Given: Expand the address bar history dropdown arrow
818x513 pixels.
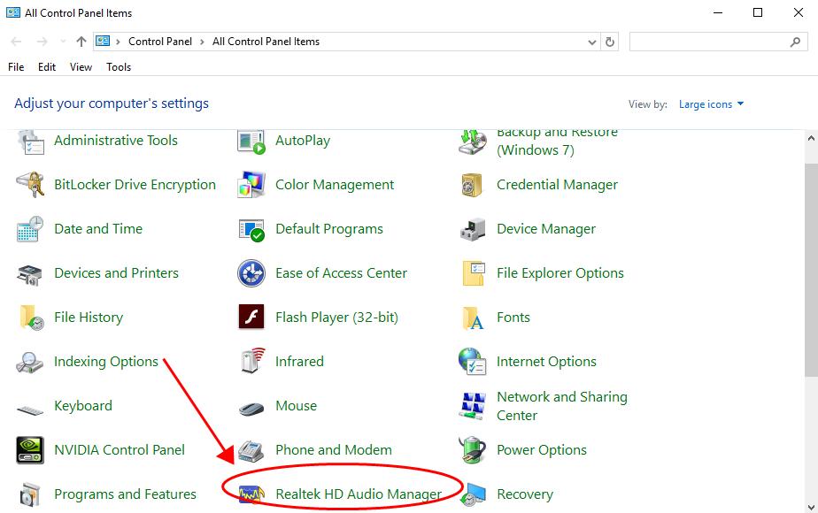Looking at the screenshot, I should coord(592,42).
